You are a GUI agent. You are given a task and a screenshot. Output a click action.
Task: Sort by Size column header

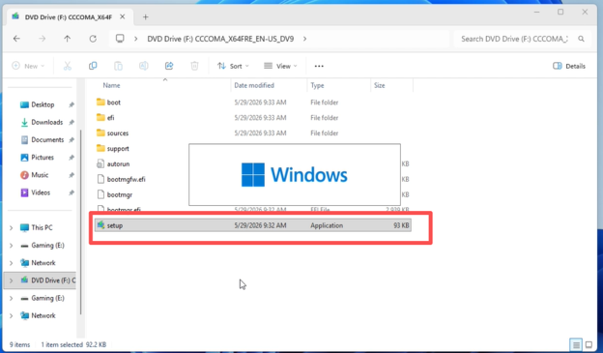pyautogui.click(x=380, y=85)
